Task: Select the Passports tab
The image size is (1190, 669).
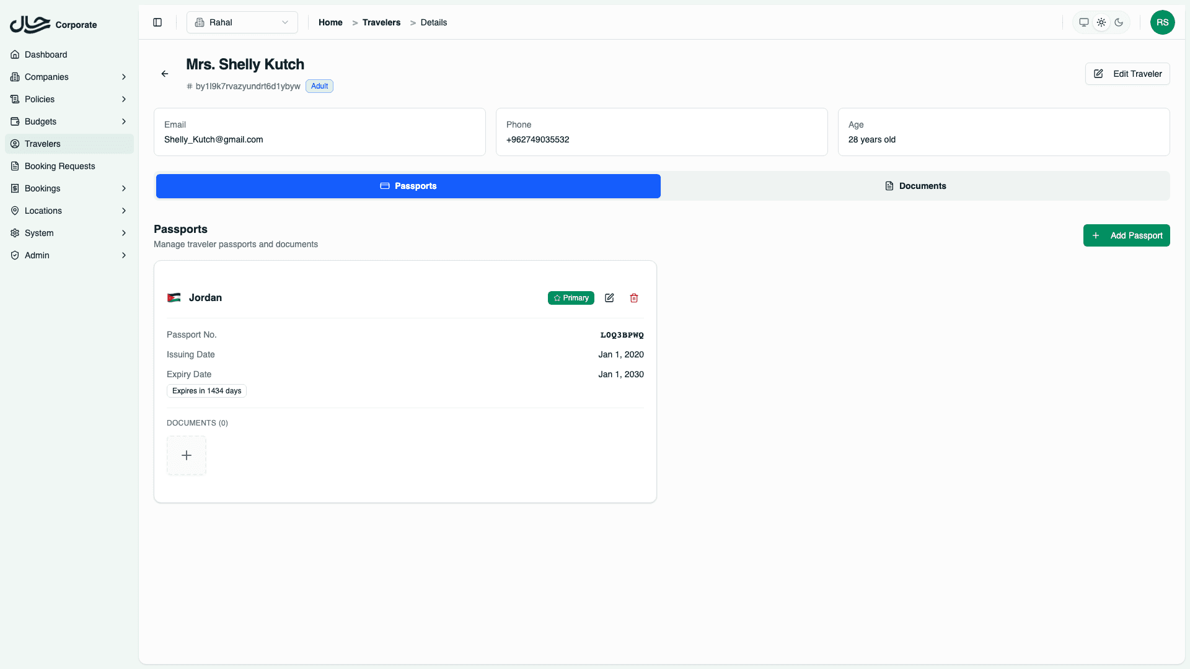Action: [x=408, y=186]
